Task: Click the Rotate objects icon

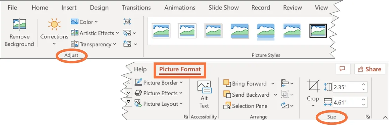Action: click(285, 106)
